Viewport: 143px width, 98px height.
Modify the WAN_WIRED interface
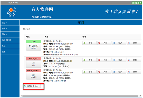(x=119, y=72)
